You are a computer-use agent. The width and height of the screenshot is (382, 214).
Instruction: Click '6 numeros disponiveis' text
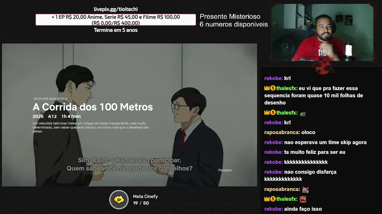point(234,24)
